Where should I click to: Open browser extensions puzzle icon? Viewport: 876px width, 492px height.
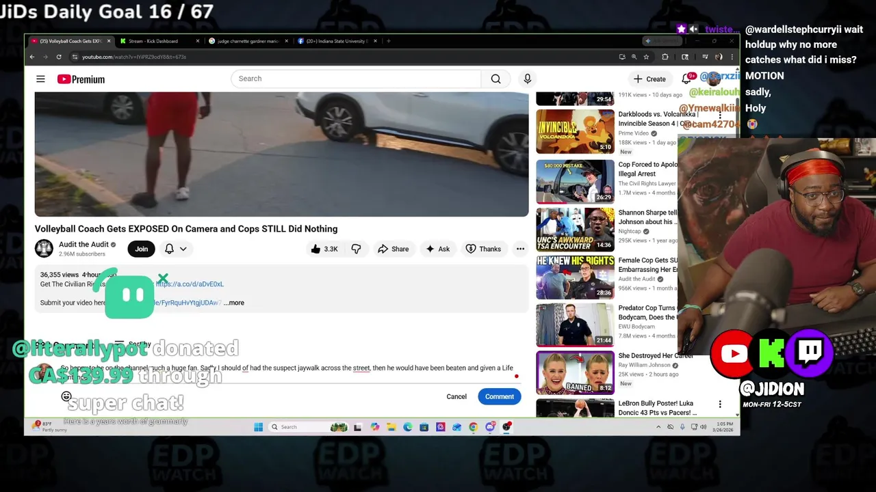[665, 57]
